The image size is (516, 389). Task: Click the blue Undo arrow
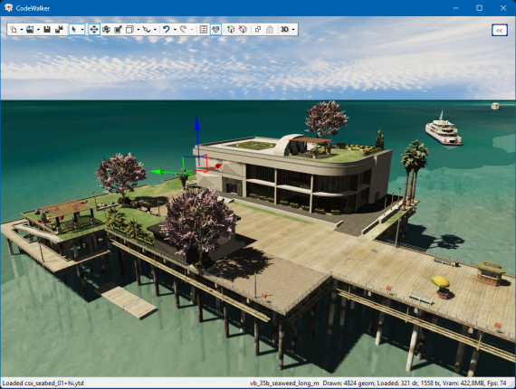coord(167,30)
